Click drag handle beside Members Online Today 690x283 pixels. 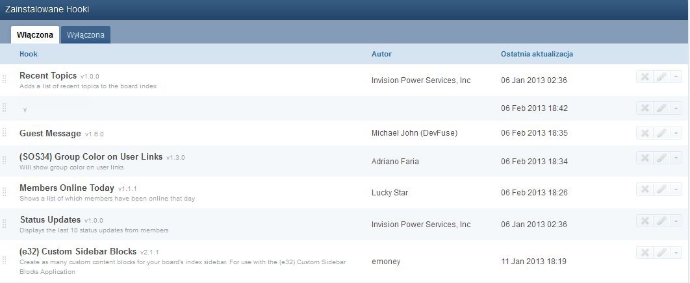4,191
